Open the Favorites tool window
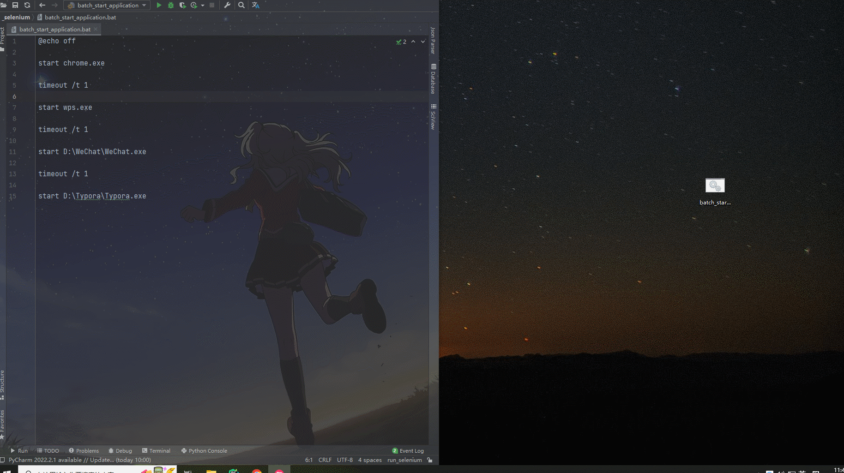844x473 pixels. [x=2, y=424]
